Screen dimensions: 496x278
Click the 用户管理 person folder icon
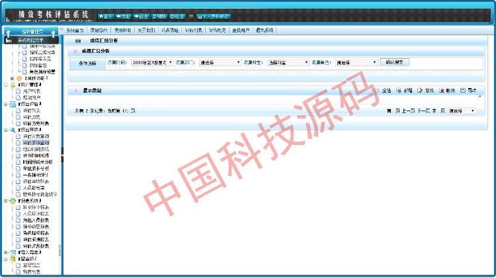coord(13,85)
